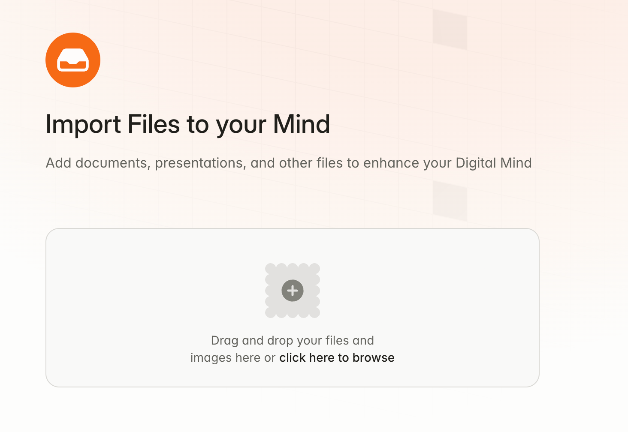Click the word 'Mind' in the main heading
628x432 pixels.
point(302,124)
